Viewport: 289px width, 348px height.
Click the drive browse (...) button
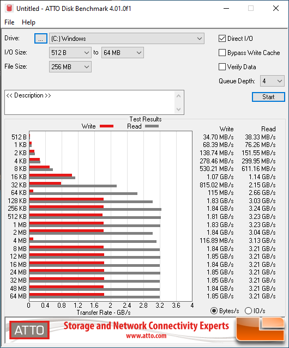click(x=41, y=39)
